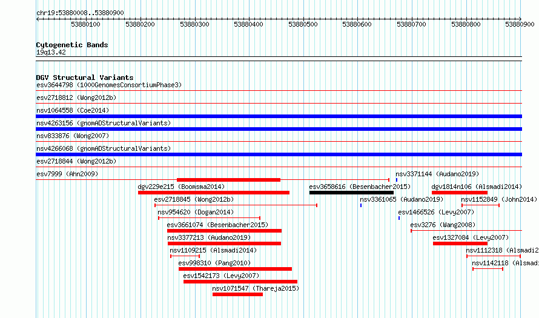
Task: Select the dgv1814n106 (Alsmadi2014) red bar
Action: click(460, 193)
